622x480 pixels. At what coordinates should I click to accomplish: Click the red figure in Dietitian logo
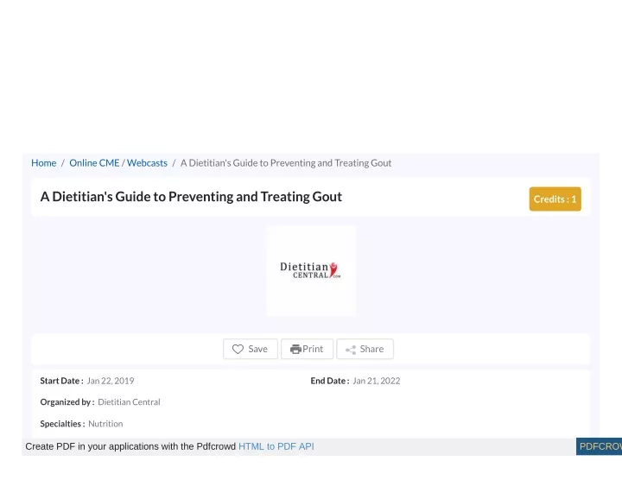(333, 269)
